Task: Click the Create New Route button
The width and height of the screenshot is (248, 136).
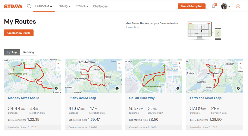Action: click(x=19, y=33)
